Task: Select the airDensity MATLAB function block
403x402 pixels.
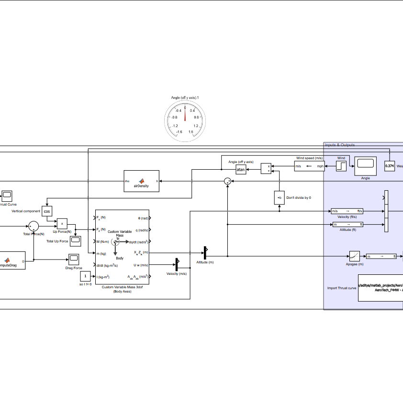Action: click(x=141, y=181)
